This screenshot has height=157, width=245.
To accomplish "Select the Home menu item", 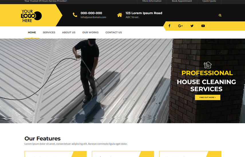I will [32, 33].
